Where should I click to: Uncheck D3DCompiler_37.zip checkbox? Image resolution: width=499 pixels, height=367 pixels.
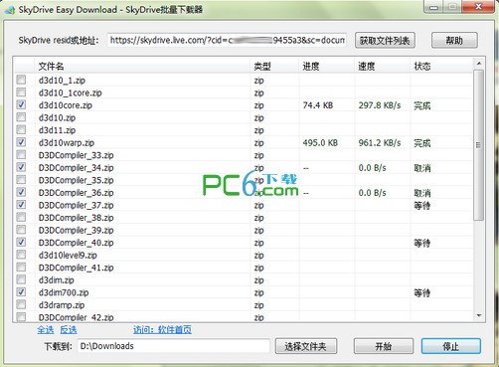(21, 205)
